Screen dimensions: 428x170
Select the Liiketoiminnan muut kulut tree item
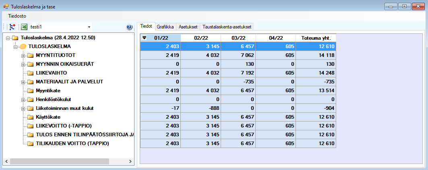pyautogui.click(x=65, y=108)
